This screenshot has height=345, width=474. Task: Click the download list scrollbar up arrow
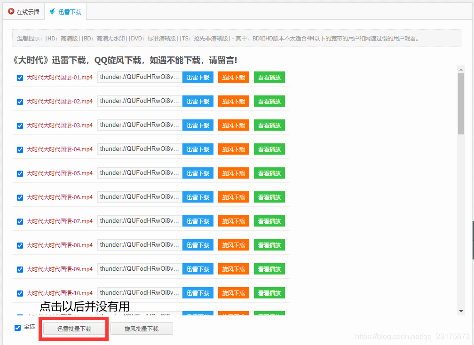click(461, 69)
